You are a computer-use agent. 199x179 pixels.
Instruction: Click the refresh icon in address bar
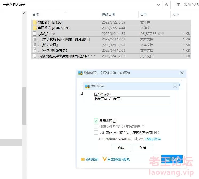coord(167,5)
